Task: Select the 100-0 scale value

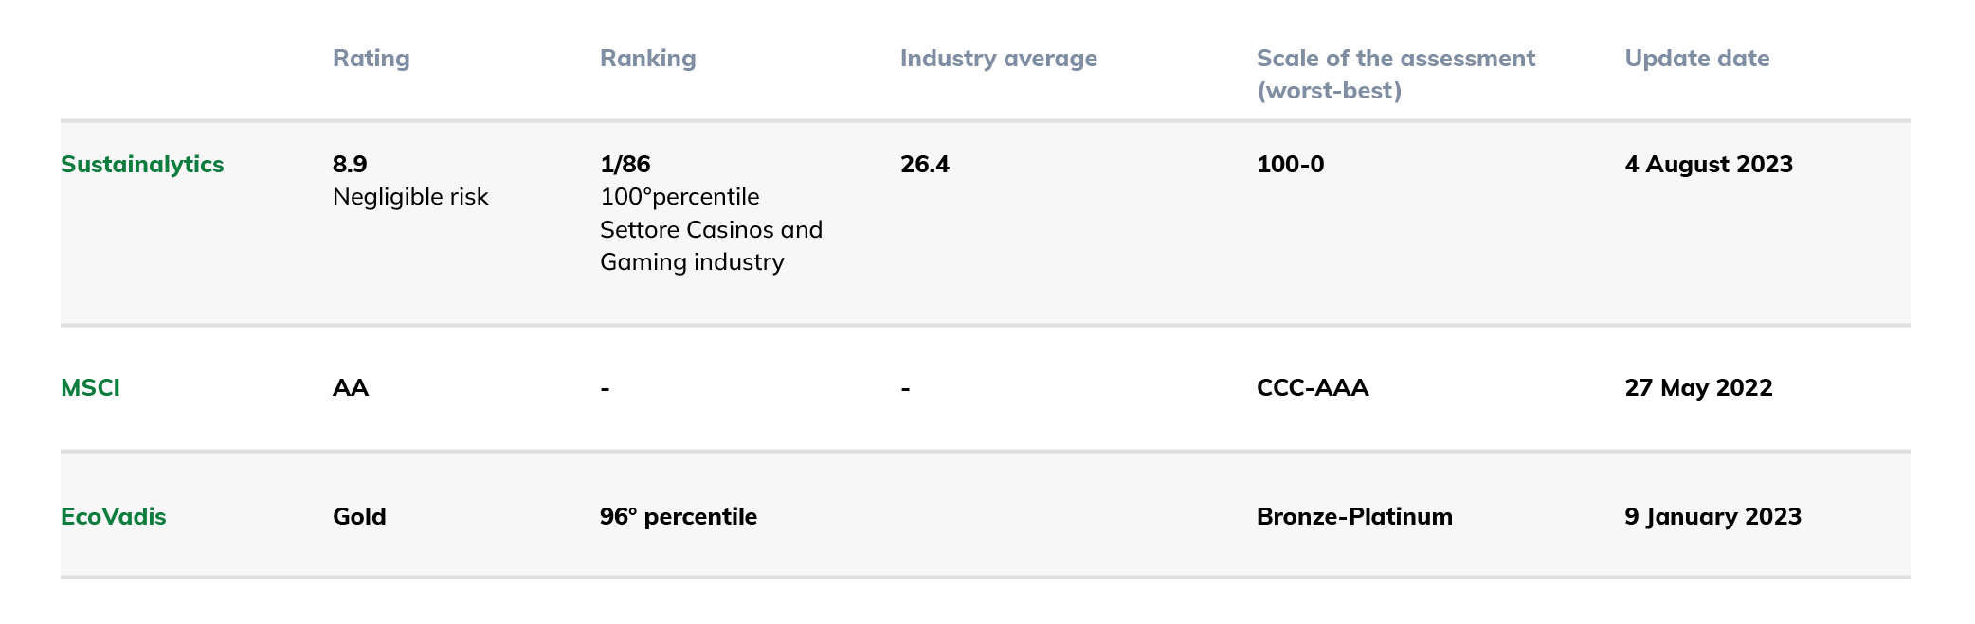Action: [1291, 165]
